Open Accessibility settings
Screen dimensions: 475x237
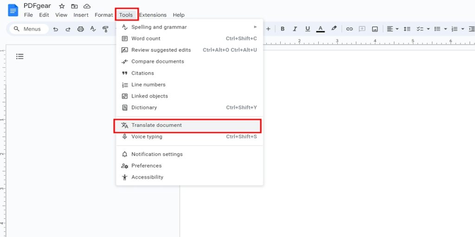(x=190, y=177)
